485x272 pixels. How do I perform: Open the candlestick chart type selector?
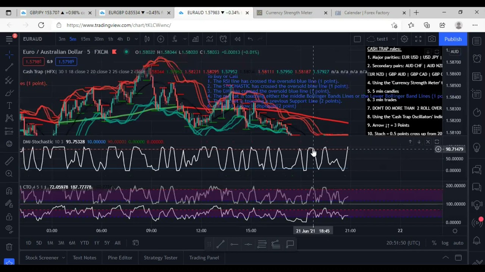(x=147, y=39)
